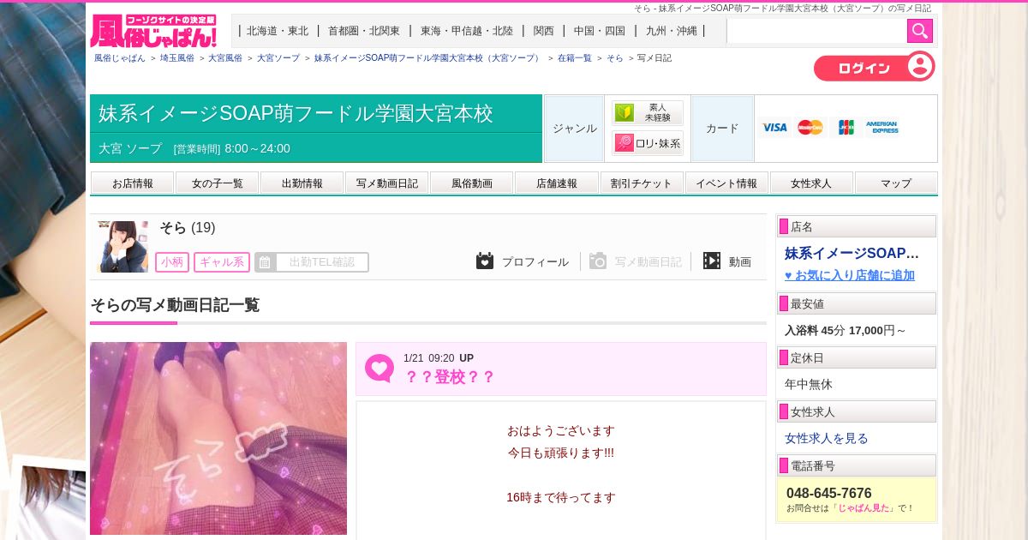
Task: Click the そら breadcrumb link
Action: click(615, 58)
